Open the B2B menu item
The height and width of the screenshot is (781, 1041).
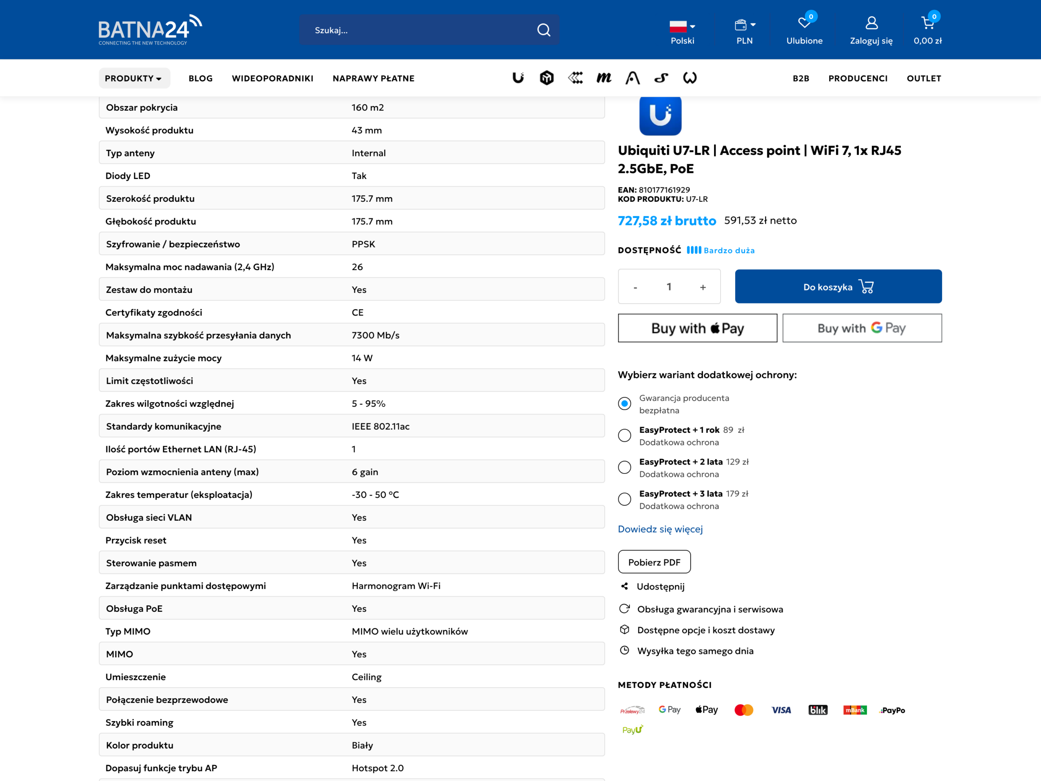click(801, 78)
